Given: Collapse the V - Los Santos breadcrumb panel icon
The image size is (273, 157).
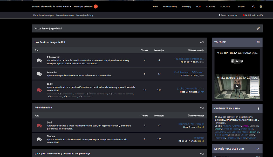Looking at the screenshot, I should [x=258, y=29].
